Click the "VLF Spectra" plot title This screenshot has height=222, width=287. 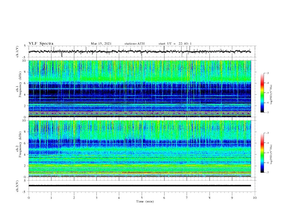tap(41, 44)
